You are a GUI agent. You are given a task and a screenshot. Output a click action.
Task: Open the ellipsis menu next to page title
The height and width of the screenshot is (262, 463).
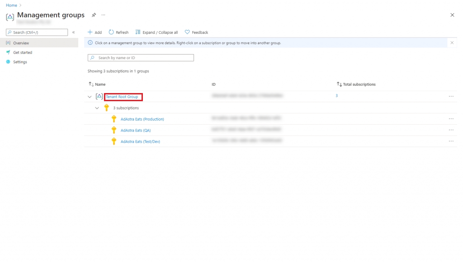(x=103, y=15)
